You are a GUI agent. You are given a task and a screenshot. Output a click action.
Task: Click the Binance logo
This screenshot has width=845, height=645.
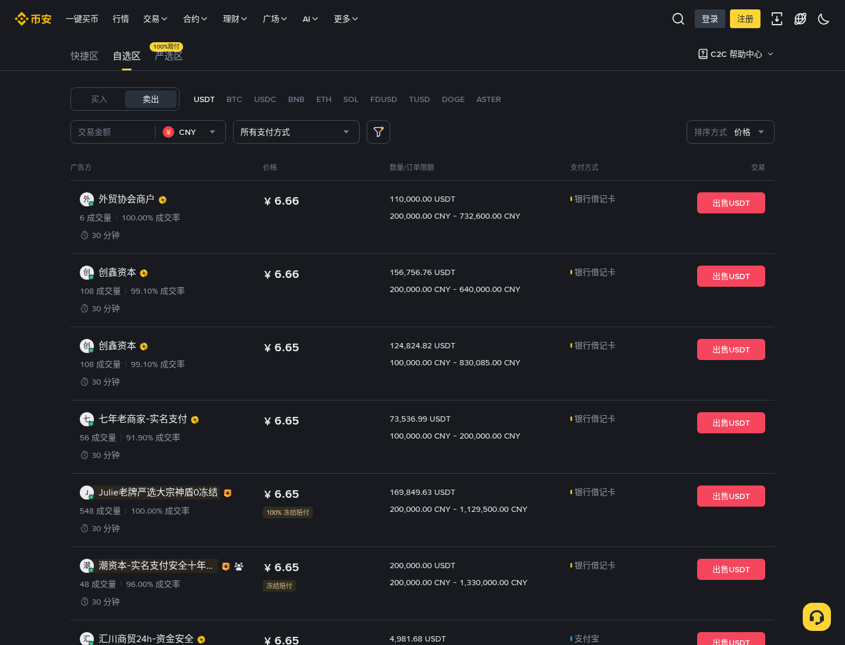(x=33, y=19)
